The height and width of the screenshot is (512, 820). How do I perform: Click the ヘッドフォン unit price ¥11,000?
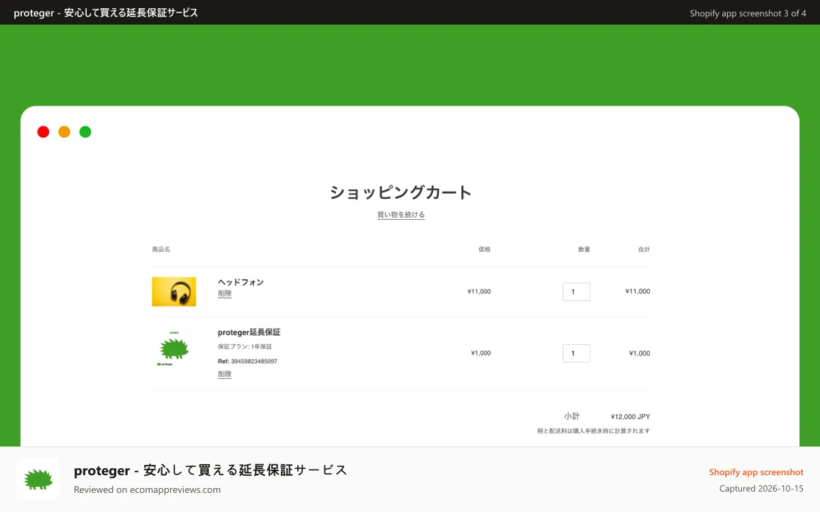[479, 291]
